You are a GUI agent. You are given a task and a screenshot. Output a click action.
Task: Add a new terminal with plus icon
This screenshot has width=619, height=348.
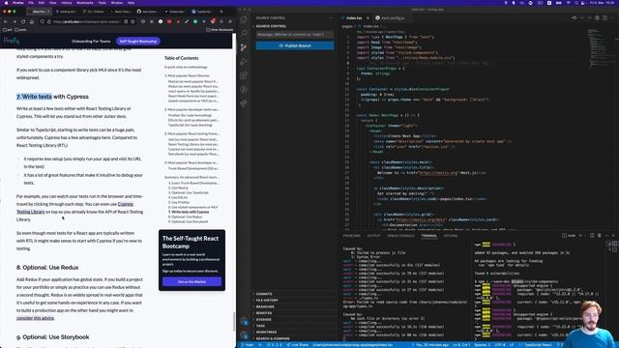pyautogui.click(x=580, y=236)
